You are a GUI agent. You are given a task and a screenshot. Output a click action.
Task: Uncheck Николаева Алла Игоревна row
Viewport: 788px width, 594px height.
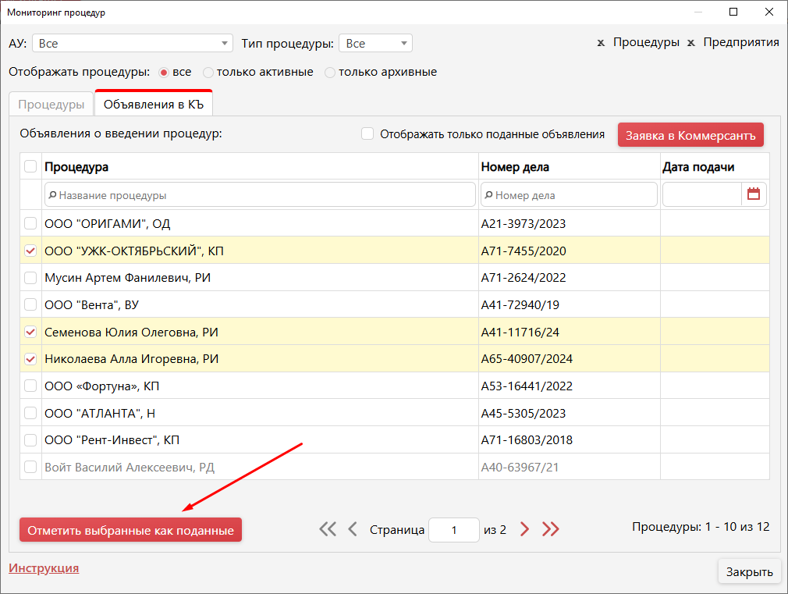(x=30, y=359)
